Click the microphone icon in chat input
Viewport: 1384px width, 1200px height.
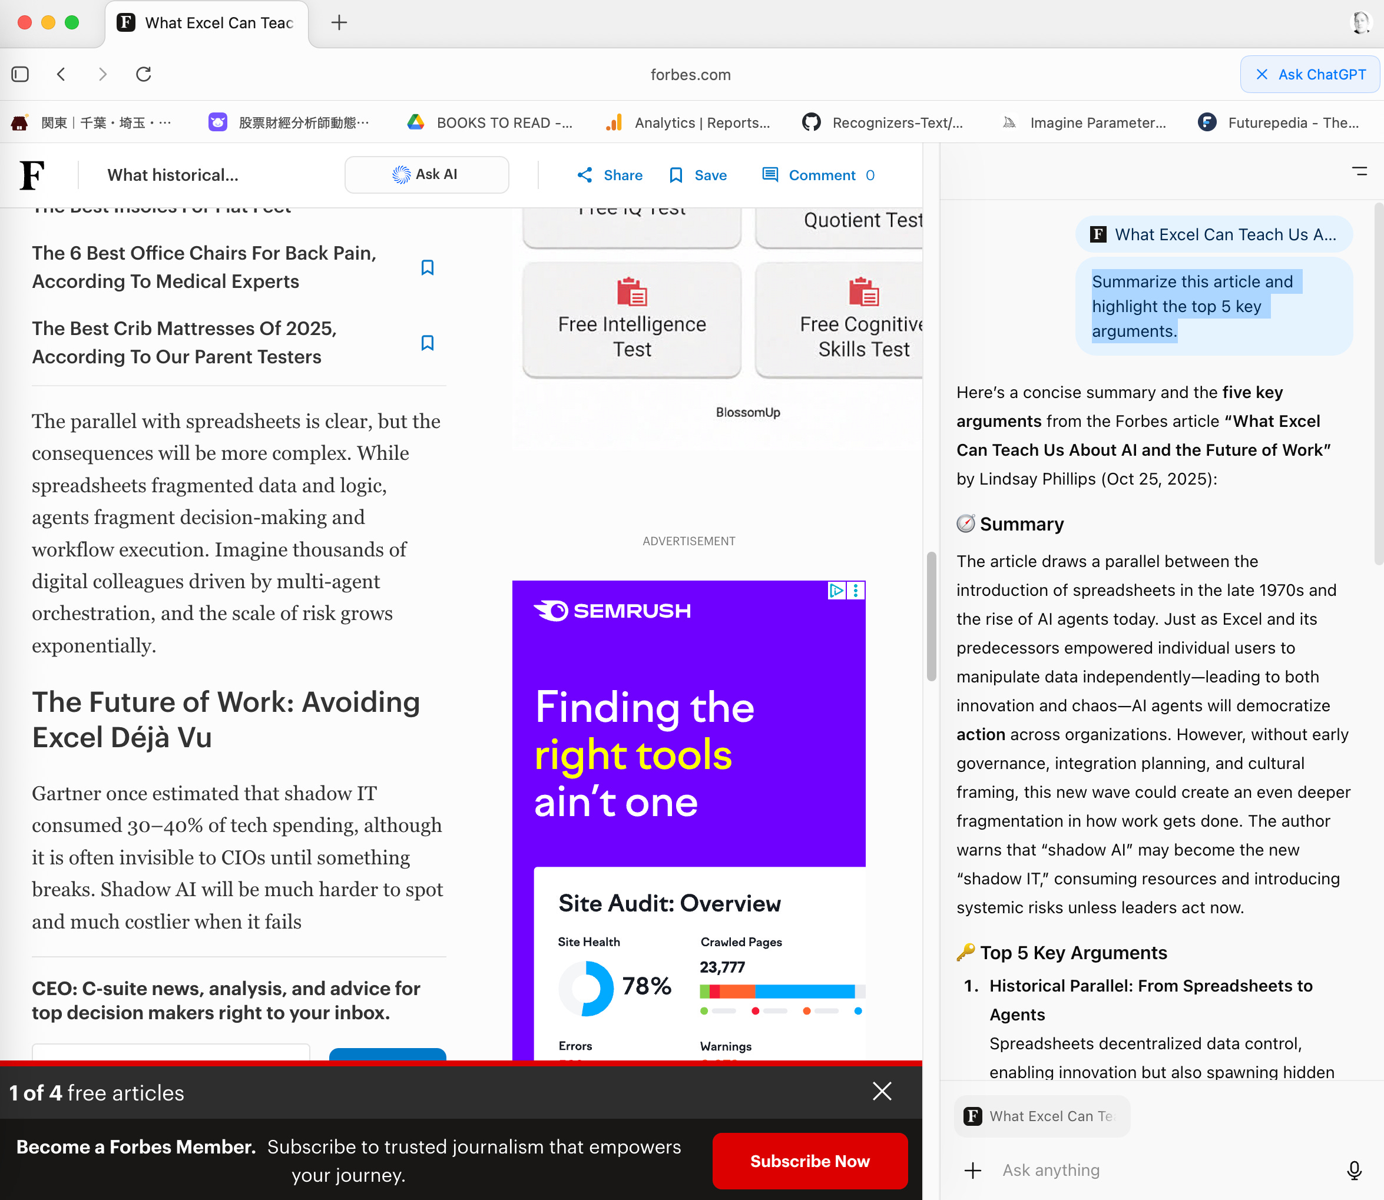point(1354,1170)
